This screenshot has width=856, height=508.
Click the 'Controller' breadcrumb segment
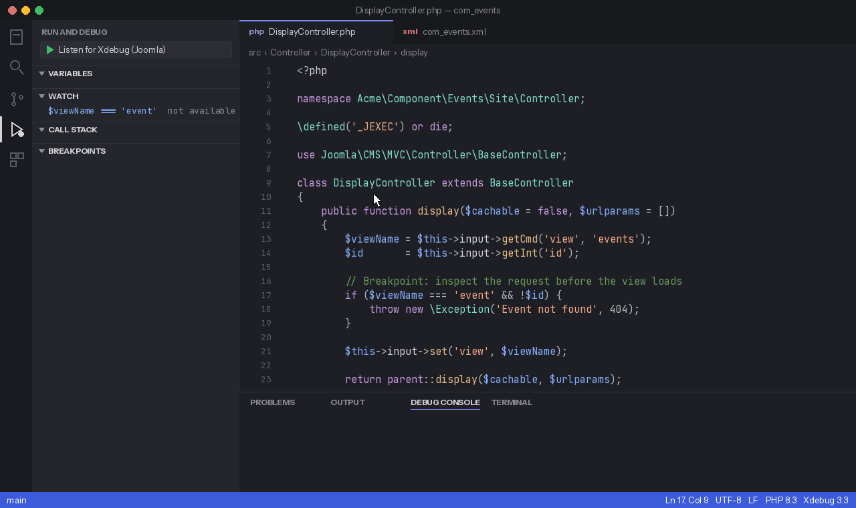[x=290, y=52]
